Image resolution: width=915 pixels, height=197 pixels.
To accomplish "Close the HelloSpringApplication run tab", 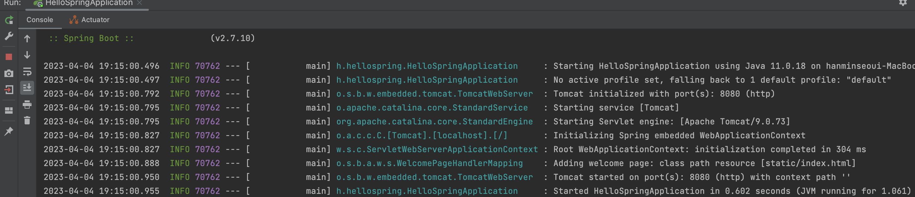I will pos(139,3).
